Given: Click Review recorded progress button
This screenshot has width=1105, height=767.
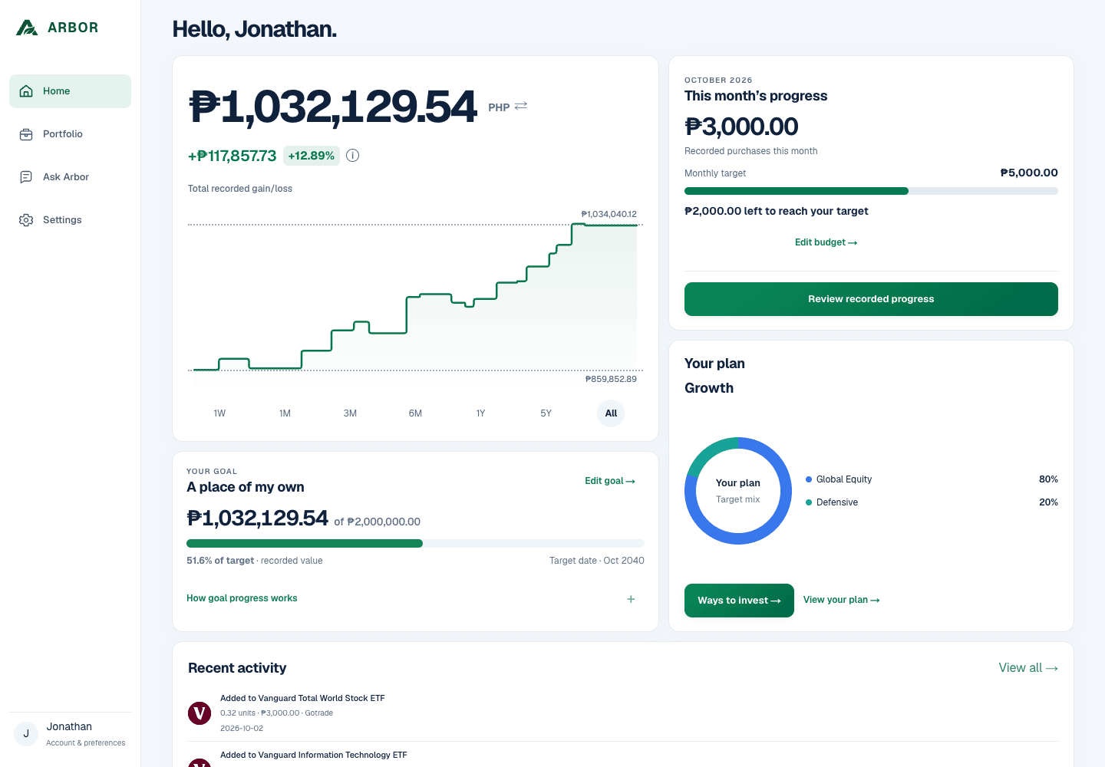Looking at the screenshot, I should pos(871,299).
